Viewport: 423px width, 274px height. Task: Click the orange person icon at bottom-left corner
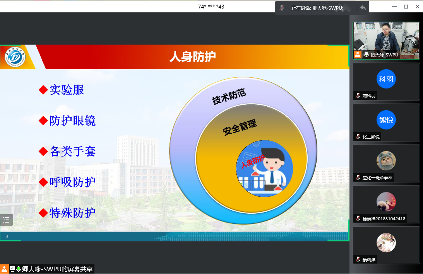tap(4, 269)
